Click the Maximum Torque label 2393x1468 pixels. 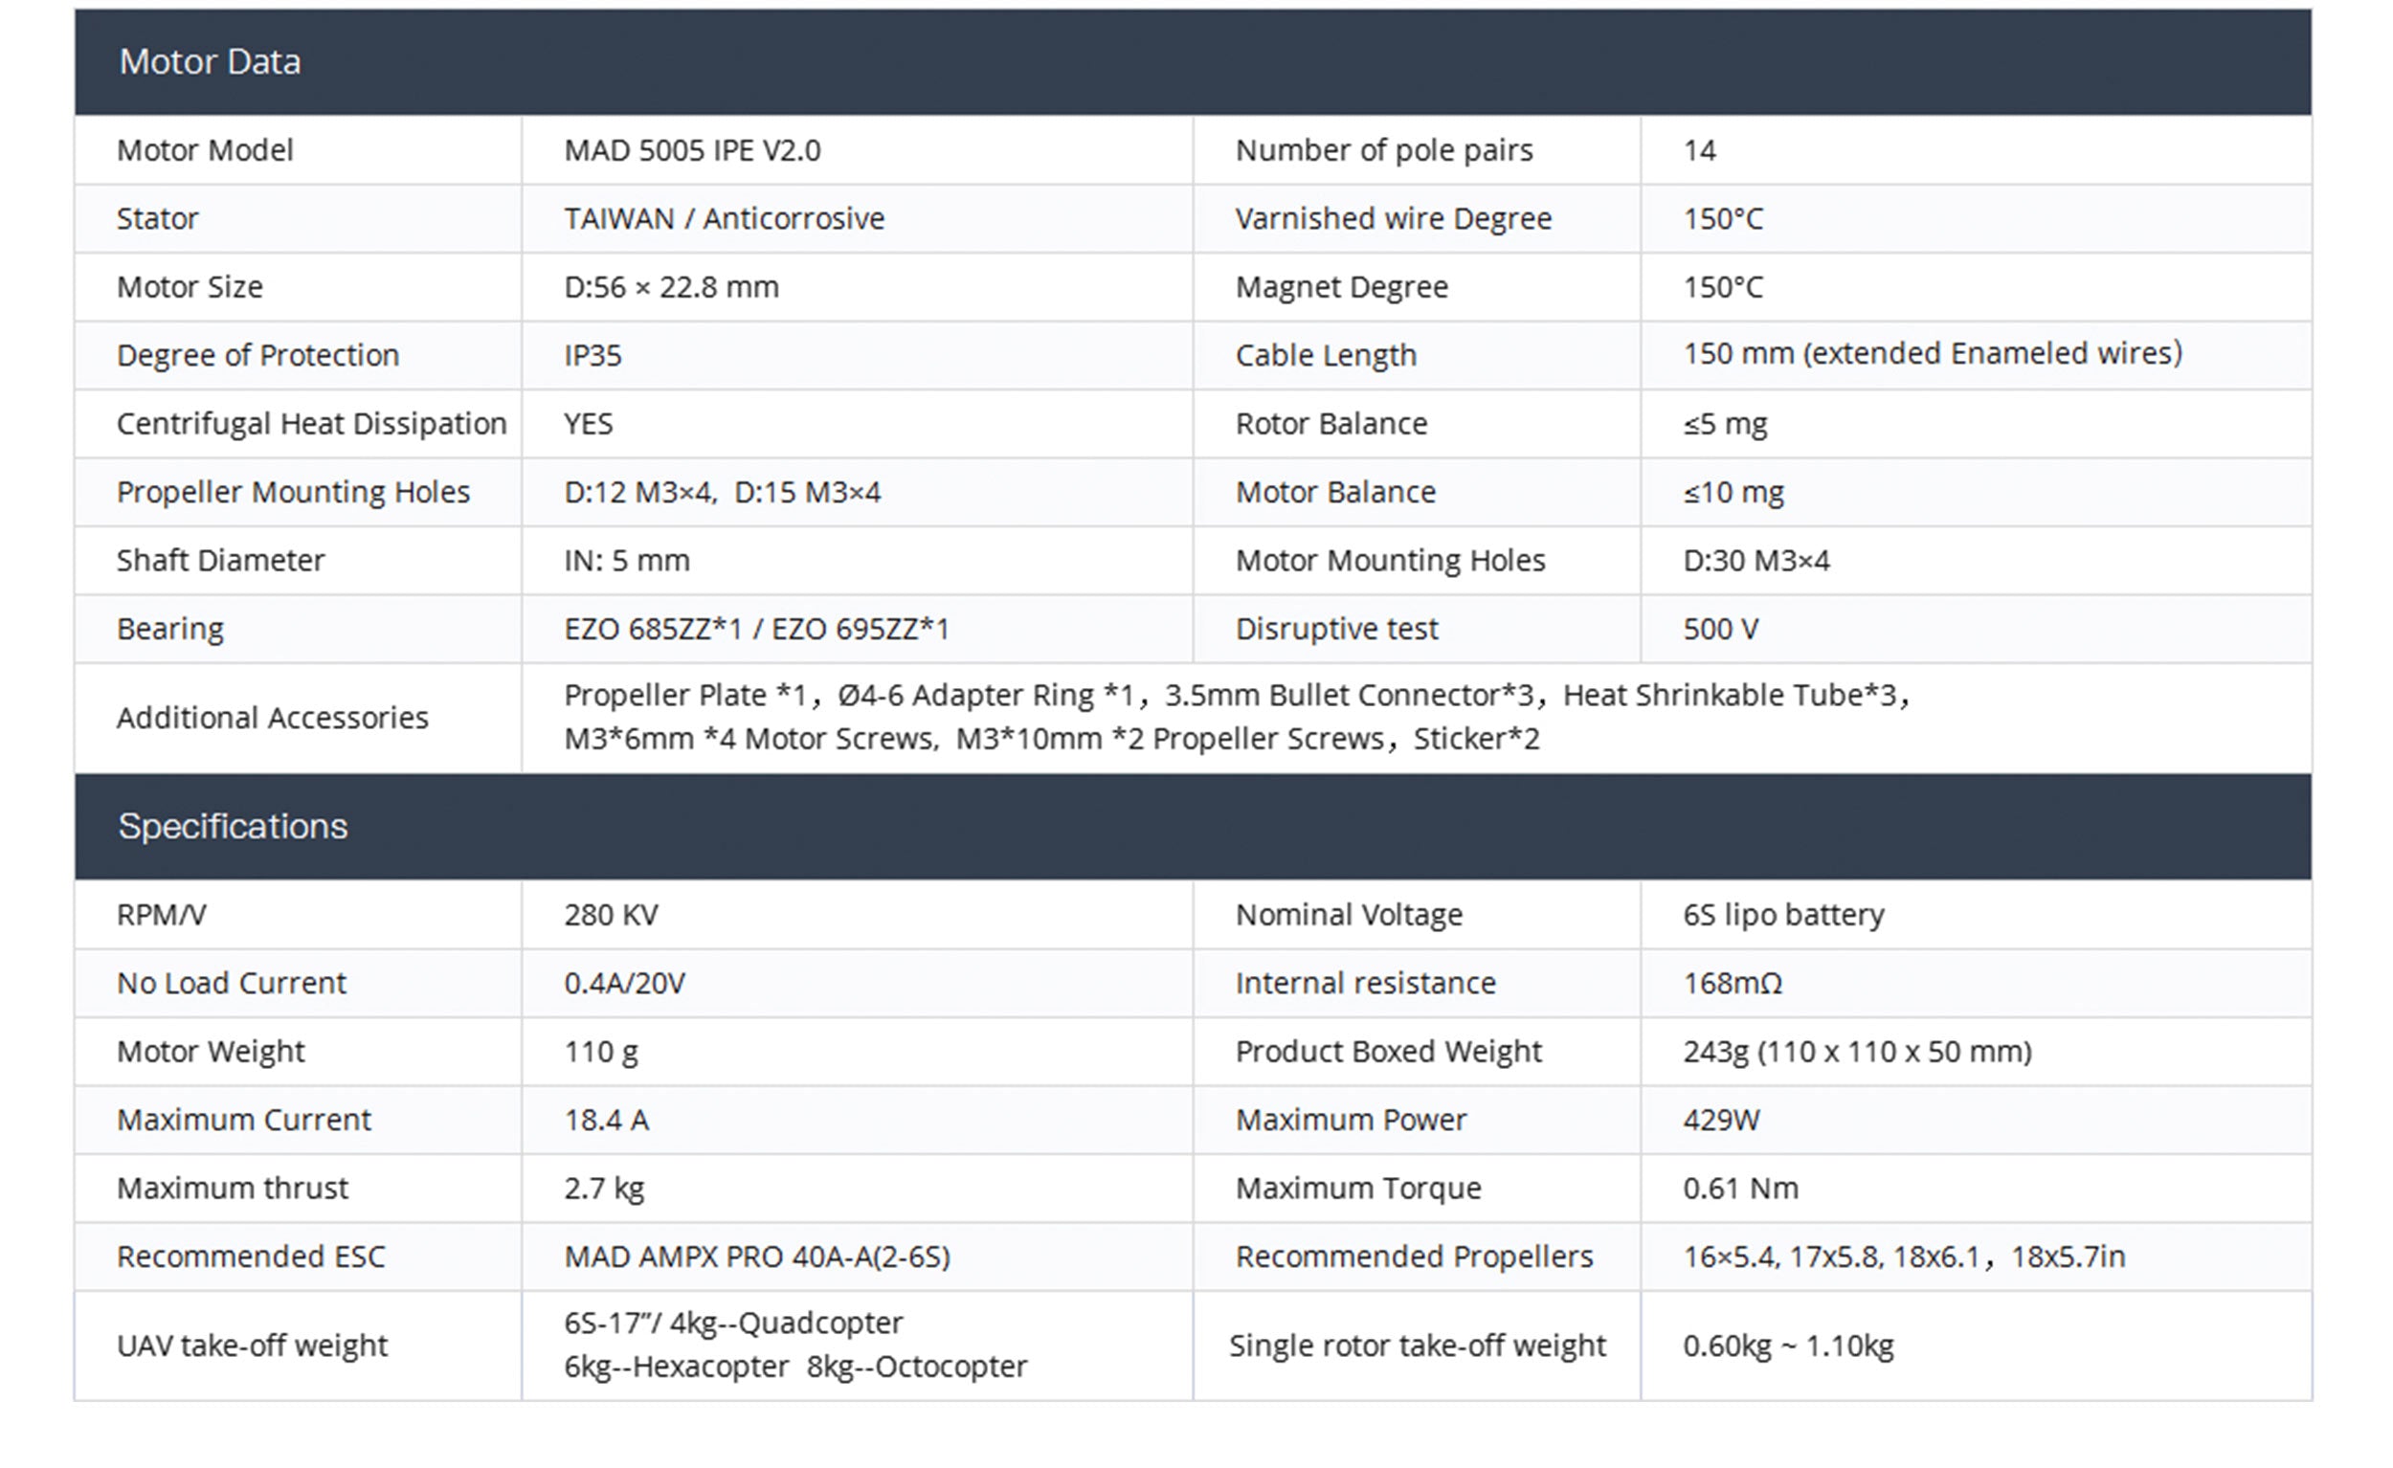tap(1357, 1189)
